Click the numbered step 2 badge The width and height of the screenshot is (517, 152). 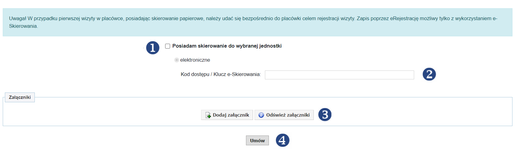tap(429, 74)
